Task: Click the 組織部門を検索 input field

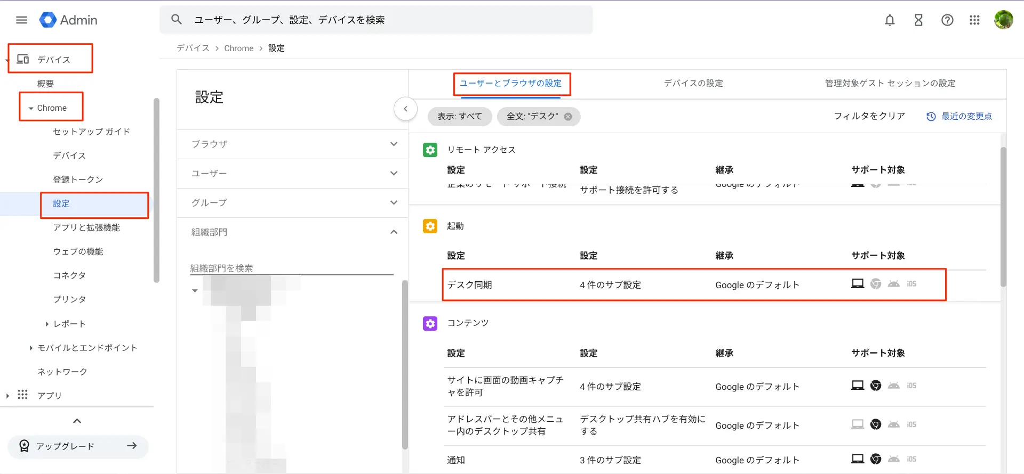Action: pyautogui.click(x=291, y=268)
